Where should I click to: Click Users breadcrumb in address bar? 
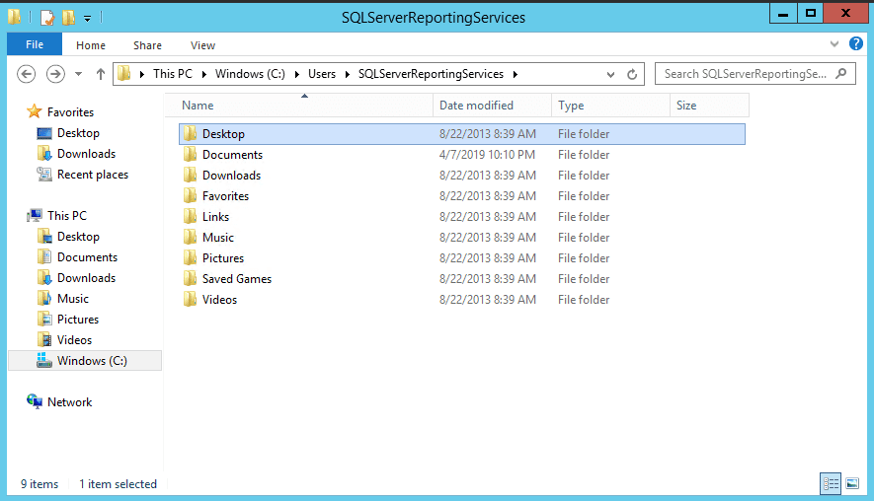pos(322,74)
